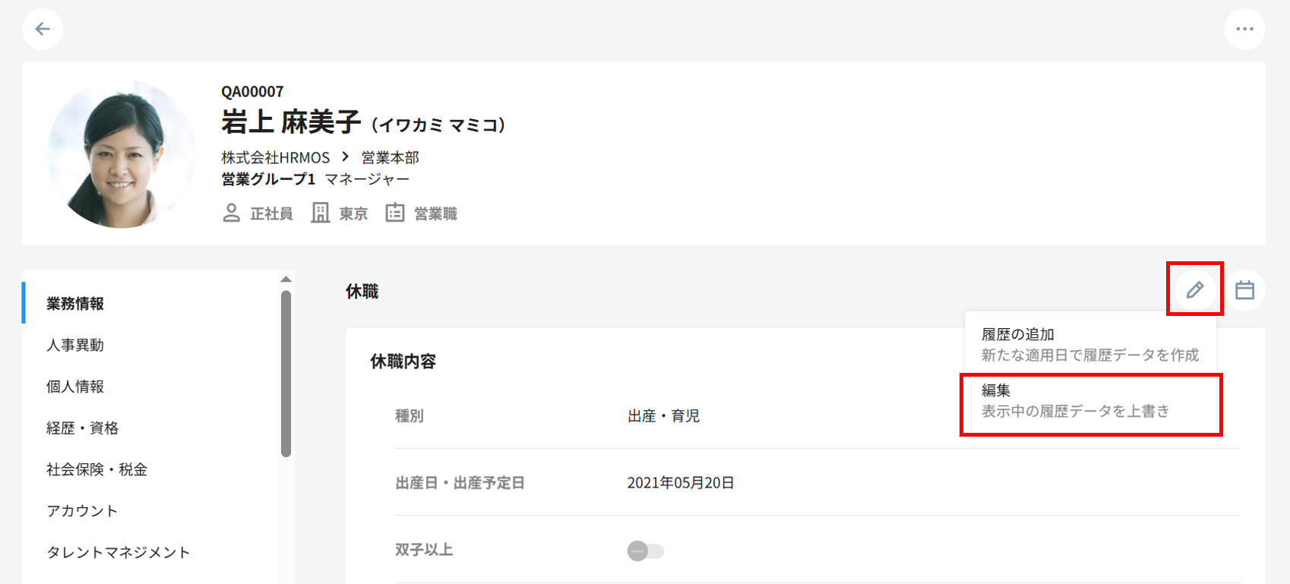Click the back arrow button
The image size is (1290, 584).
(43, 29)
